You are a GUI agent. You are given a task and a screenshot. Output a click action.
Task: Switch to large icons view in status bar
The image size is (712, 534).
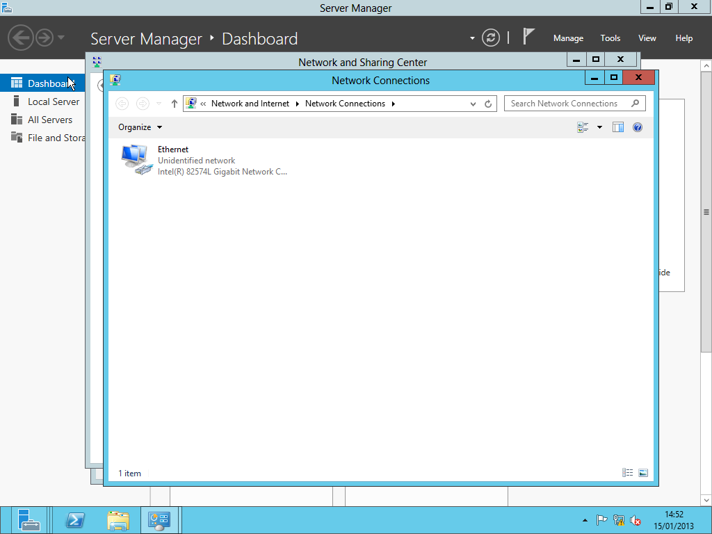click(643, 473)
